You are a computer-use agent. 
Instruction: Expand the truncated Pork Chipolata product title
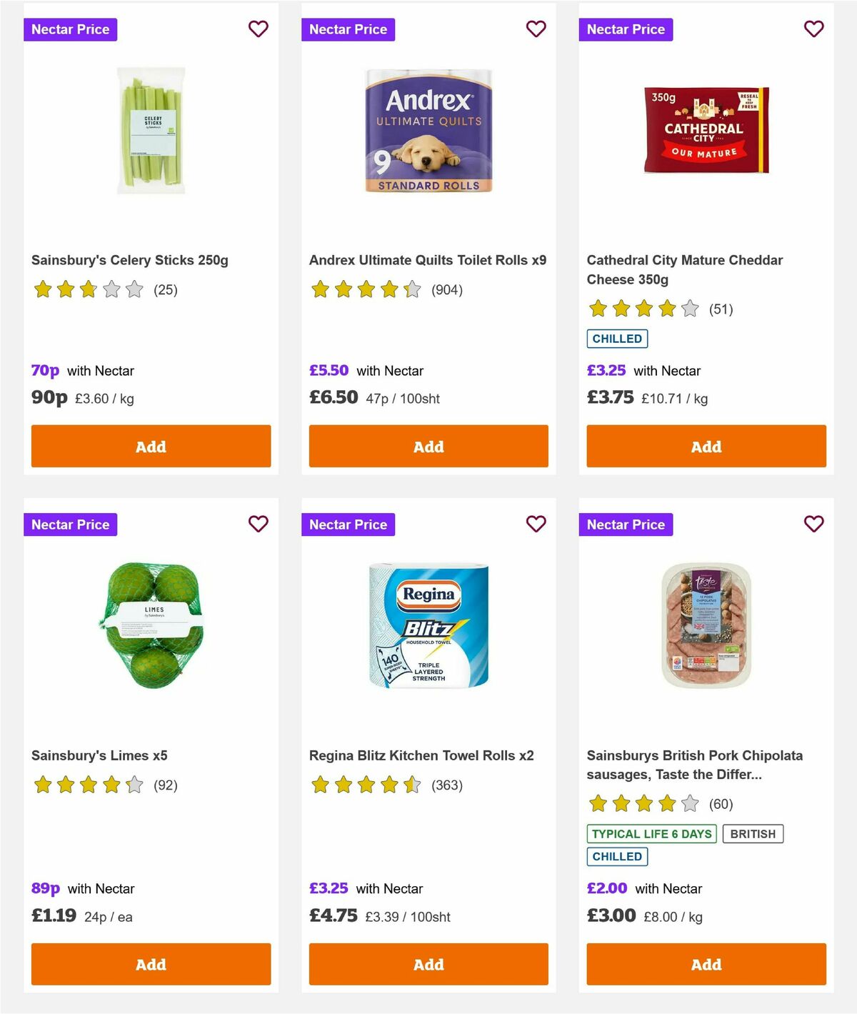(695, 765)
